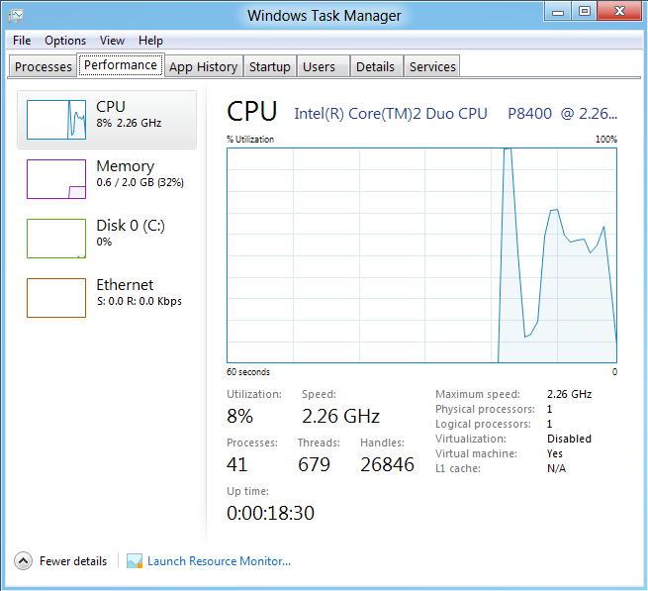Switch to the Services tab
The image size is (648, 591).
(x=432, y=66)
